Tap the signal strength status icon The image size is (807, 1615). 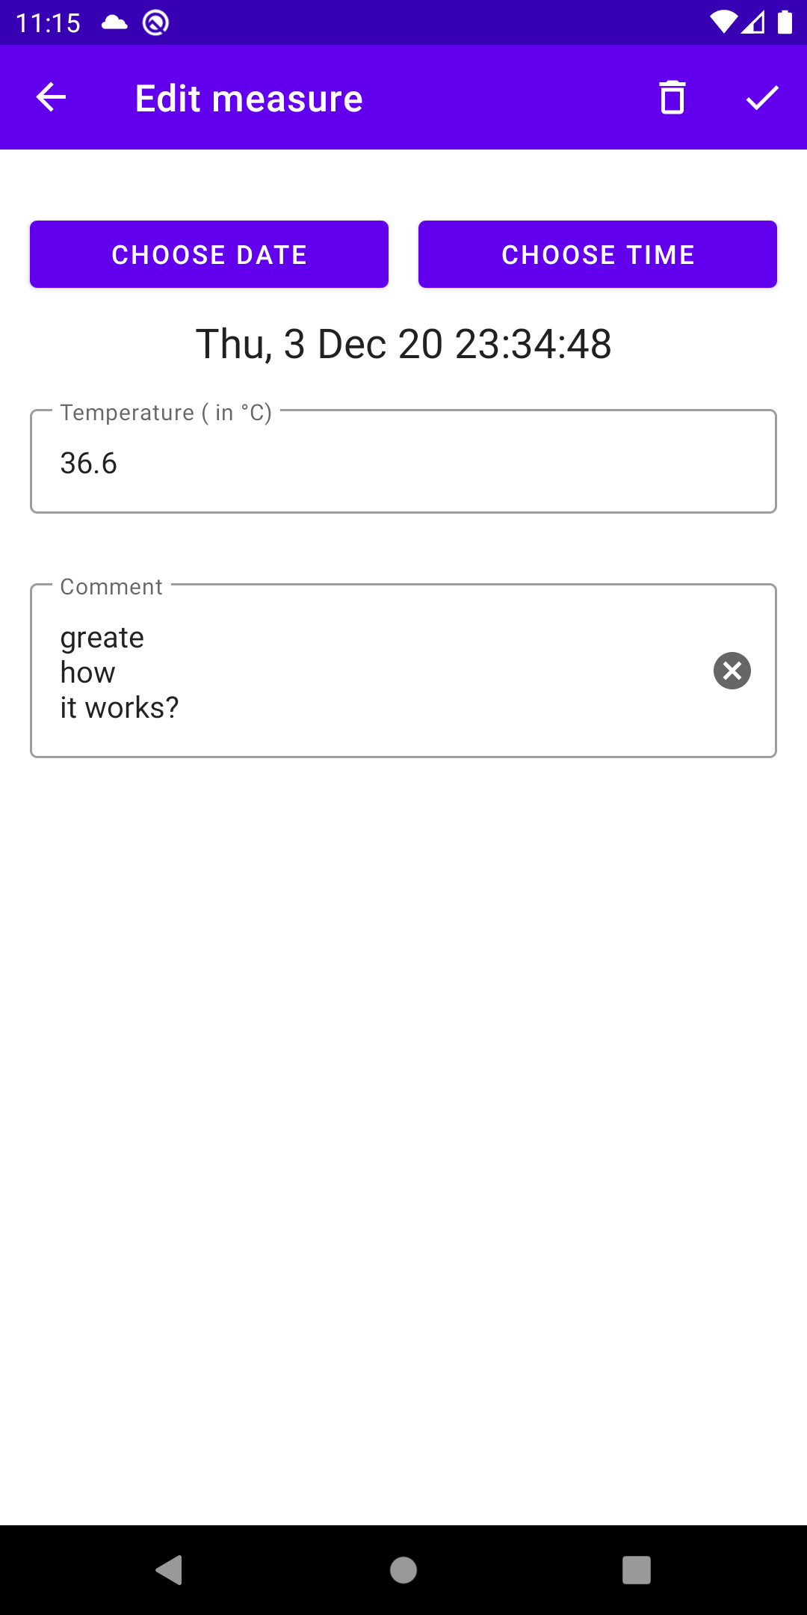pos(753,22)
